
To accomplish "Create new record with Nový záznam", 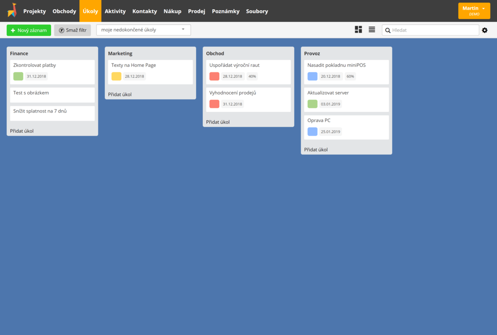I will point(29,30).
